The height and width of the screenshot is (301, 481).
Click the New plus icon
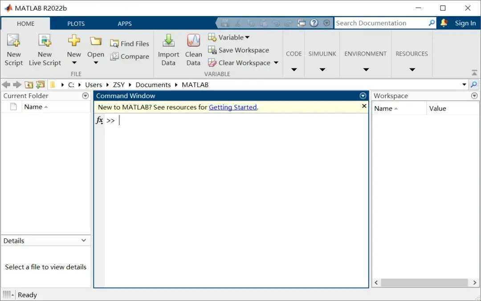(74, 40)
